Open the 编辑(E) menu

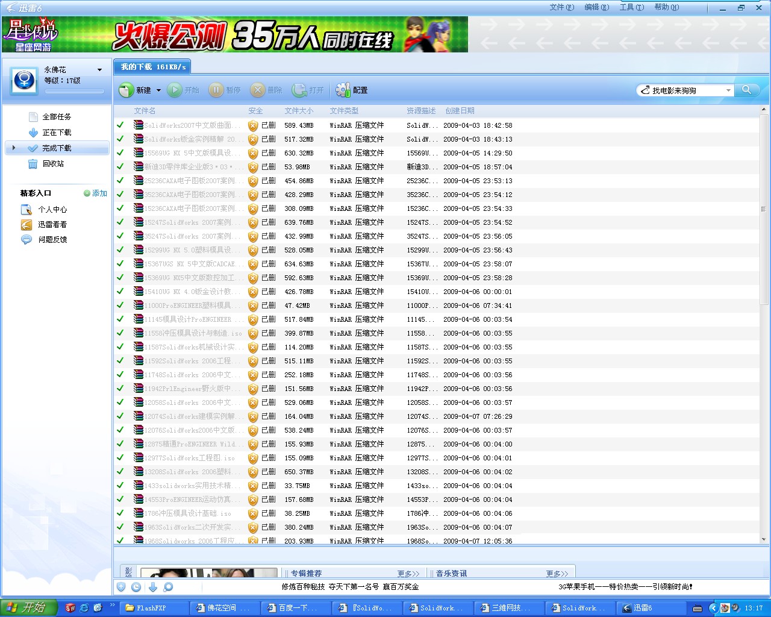click(x=596, y=7)
